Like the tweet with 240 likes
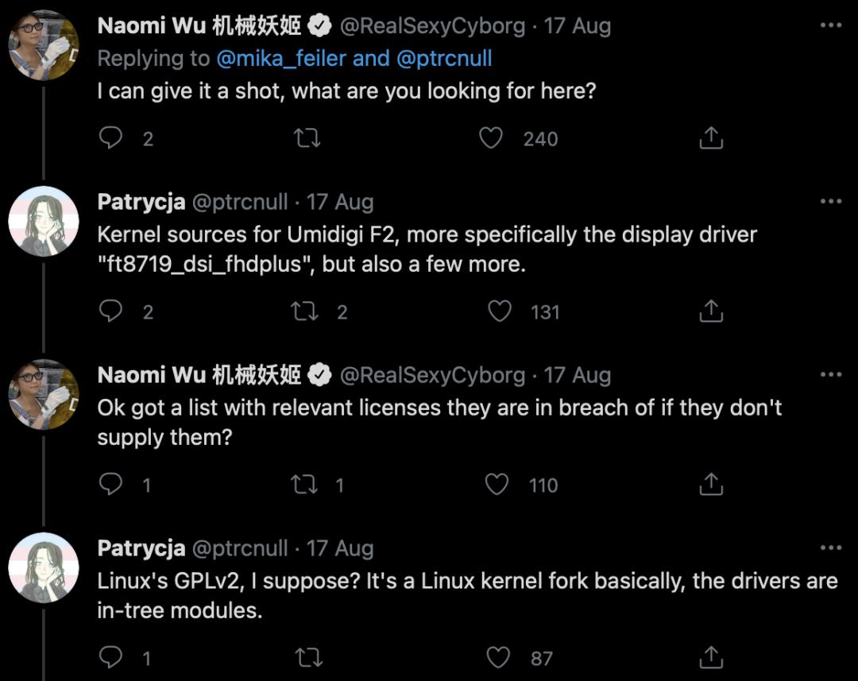858x681 pixels. point(492,138)
